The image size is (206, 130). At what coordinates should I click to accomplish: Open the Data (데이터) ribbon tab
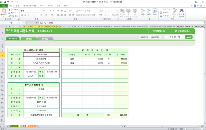click(50, 6)
